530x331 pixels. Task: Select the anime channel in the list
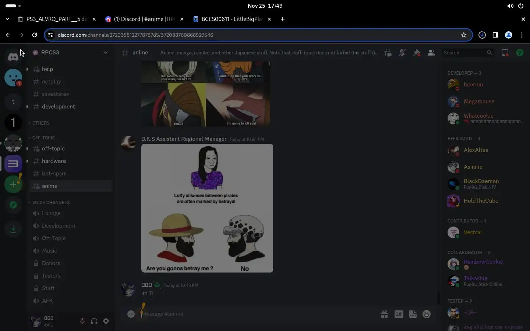(71, 186)
